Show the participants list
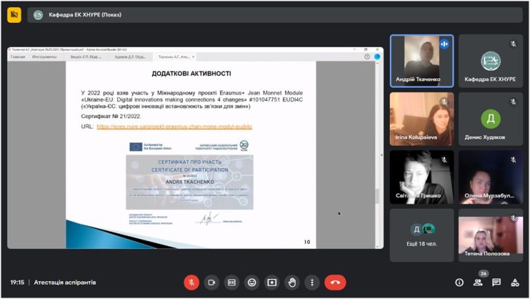The image size is (530, 299). (x=478, y=282)
